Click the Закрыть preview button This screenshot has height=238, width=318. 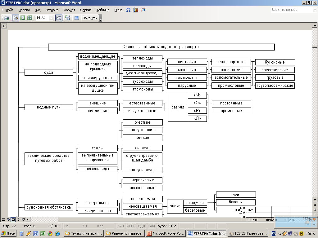90,18
